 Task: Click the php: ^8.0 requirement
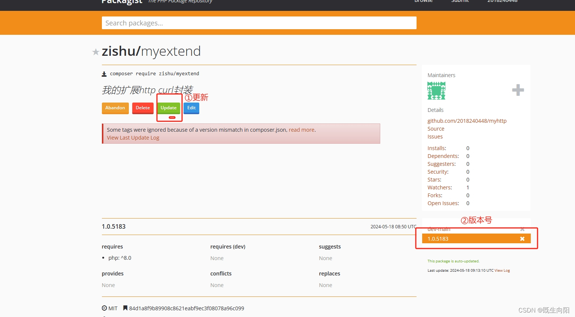(x=119, y=258)
